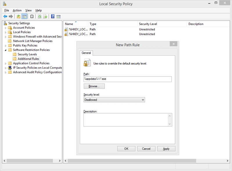Select the General tab in dialog
The image size is (232, 171).
pyautogui.click(x=86, y=53)
